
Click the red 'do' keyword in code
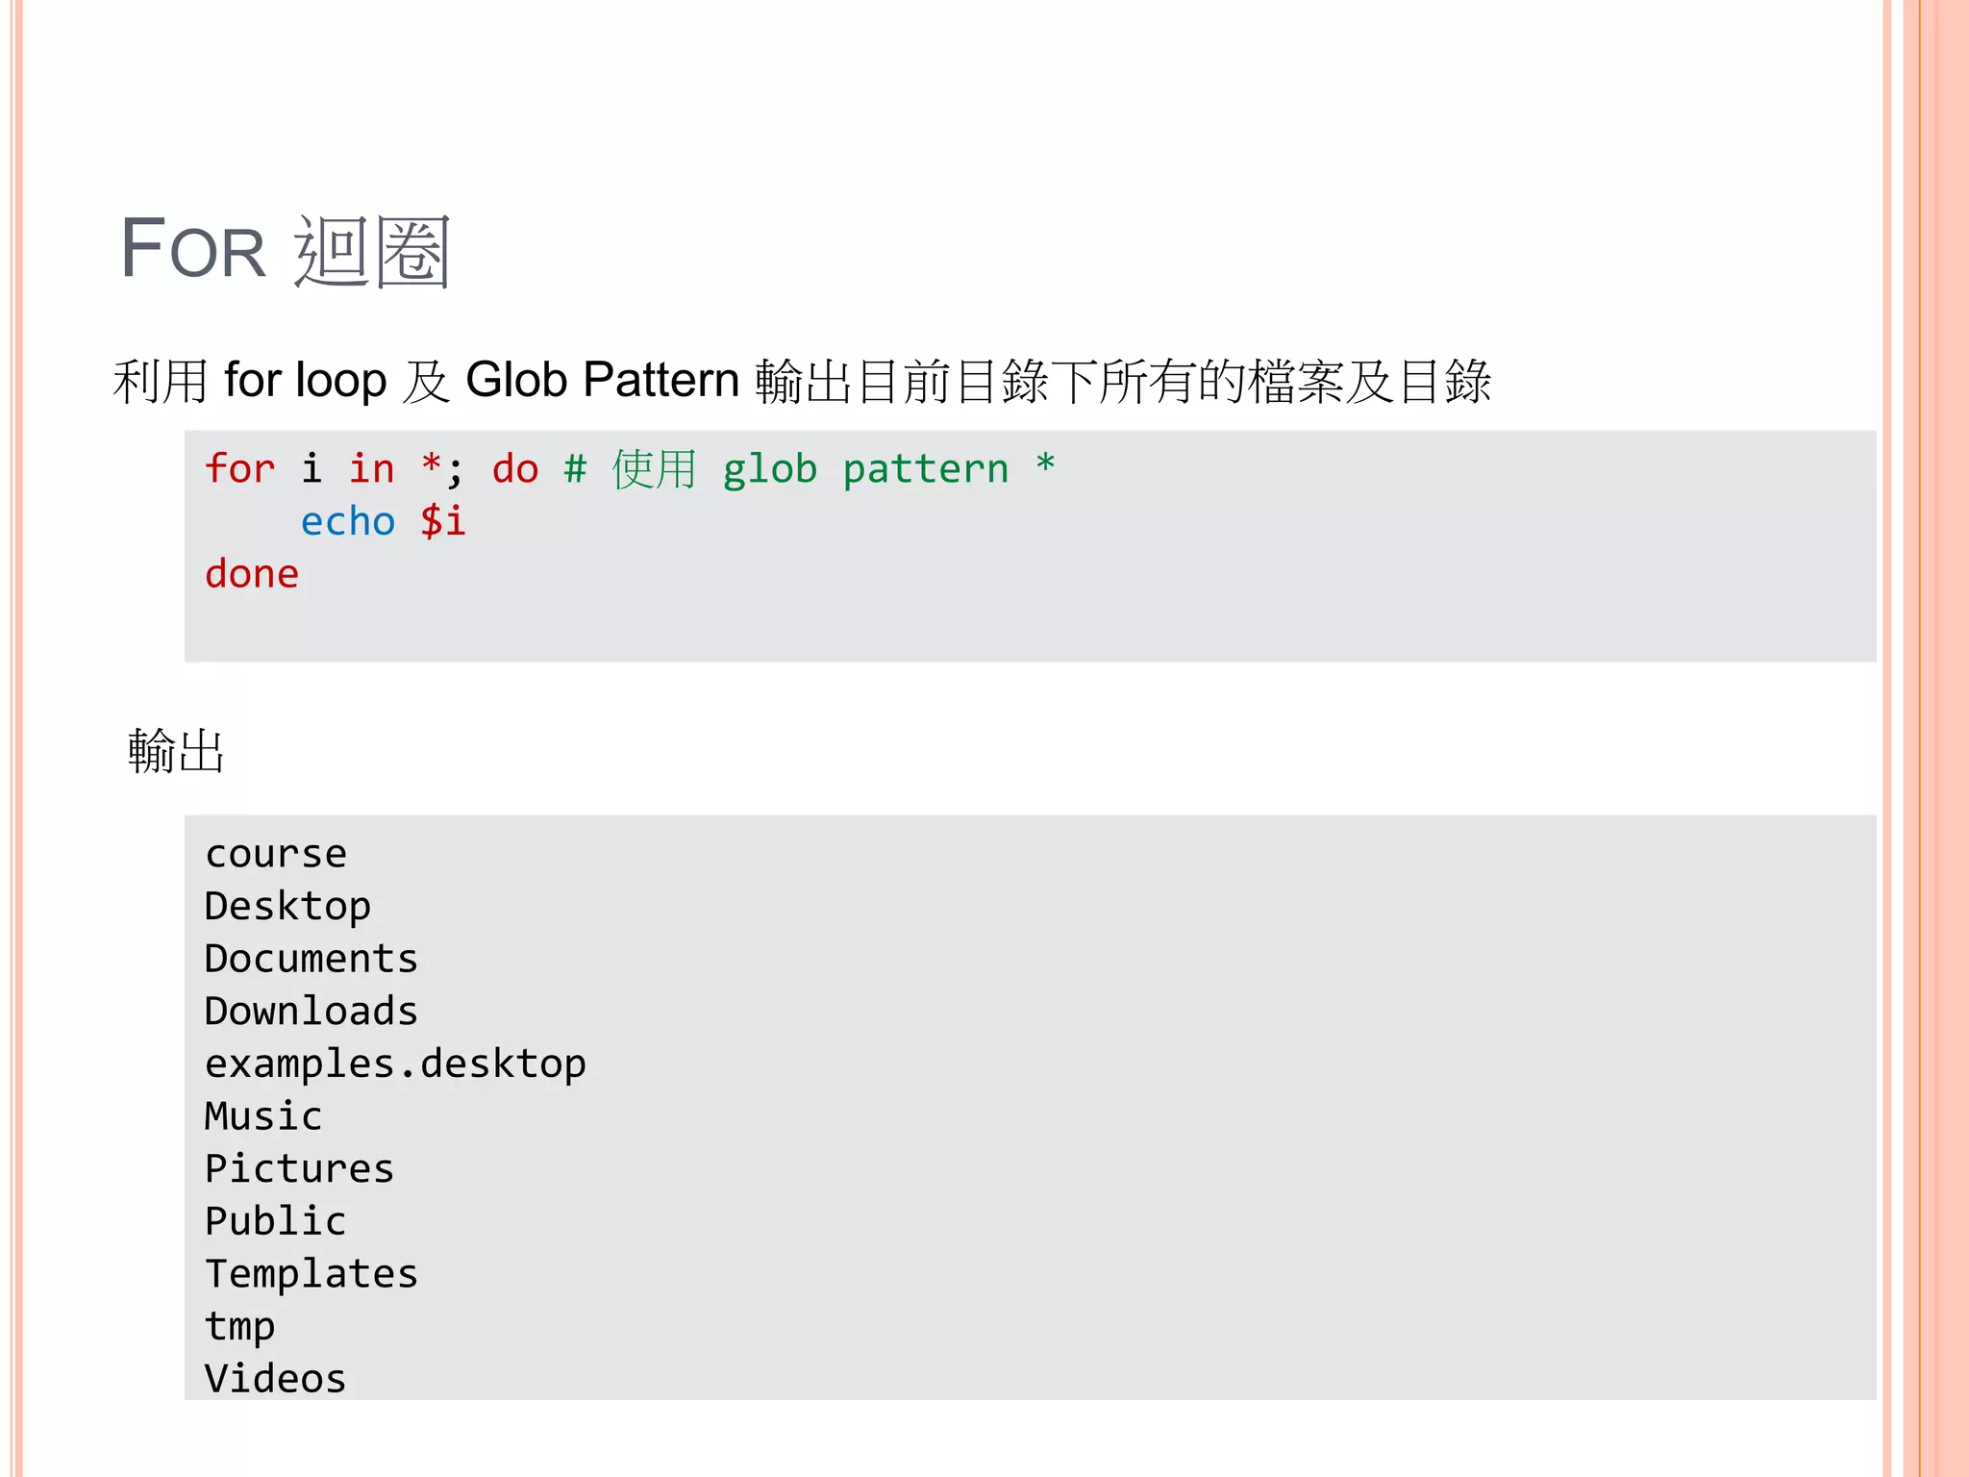click(514, 469)
